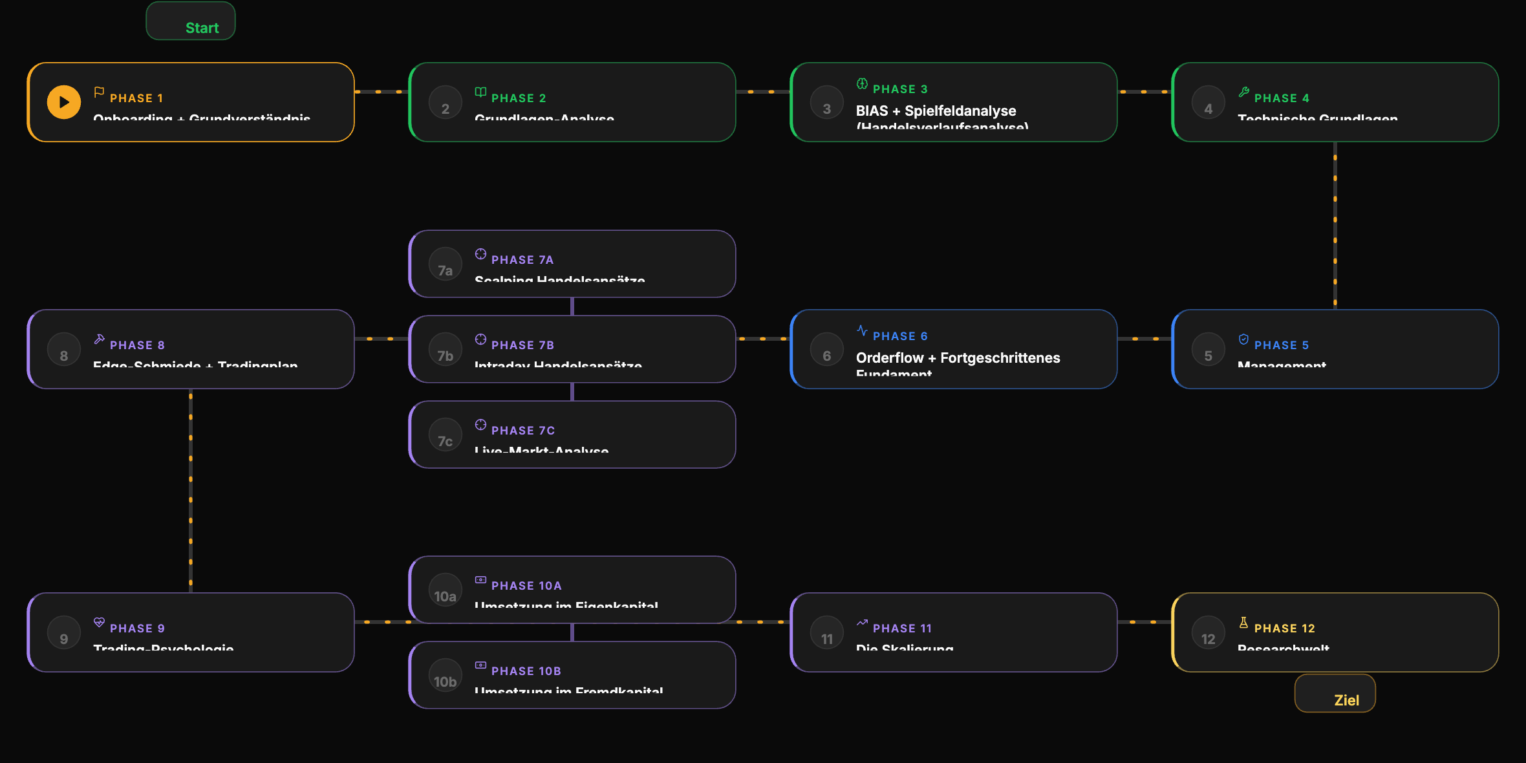Click the Start badge at the top

(x=191, y=21)
